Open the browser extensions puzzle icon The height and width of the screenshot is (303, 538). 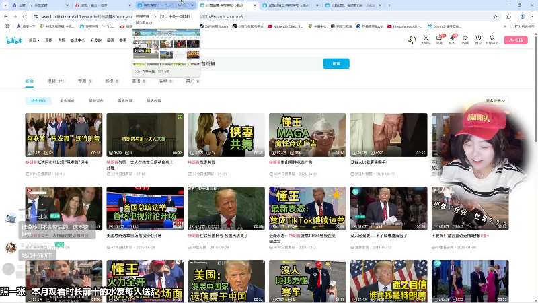508,16
